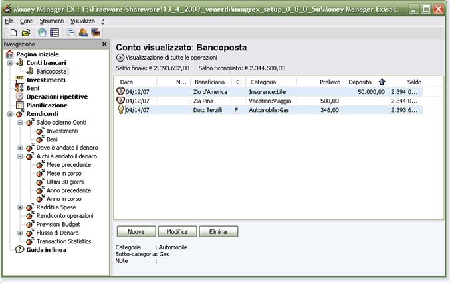Sort by the Data column header
Screen dimensions: 450x283
point(135,82)
